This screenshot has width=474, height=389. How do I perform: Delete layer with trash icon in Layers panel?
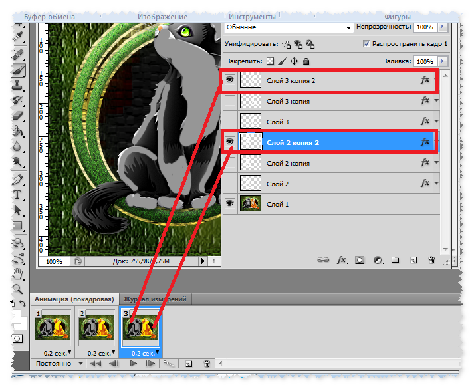pyautogui.click(x=431, y=260)
